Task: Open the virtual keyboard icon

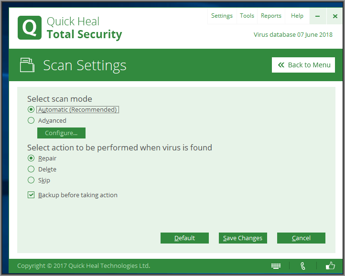Action: pyautogui.click(x=276, y=266)
